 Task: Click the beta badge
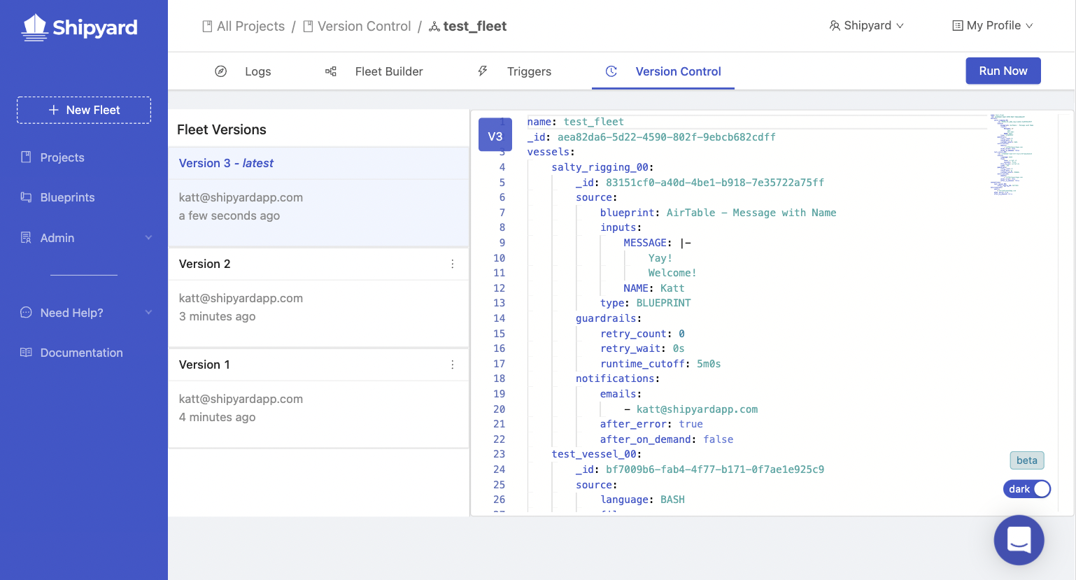1027,460
